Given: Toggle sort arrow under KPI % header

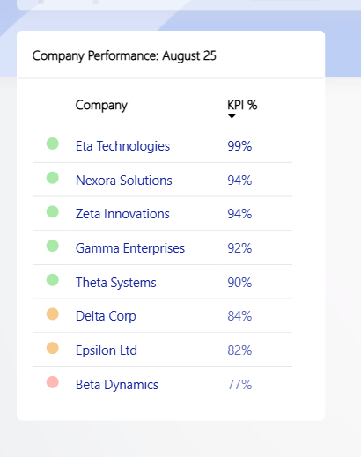Looking at the screenshot, I should click(232, 116).
